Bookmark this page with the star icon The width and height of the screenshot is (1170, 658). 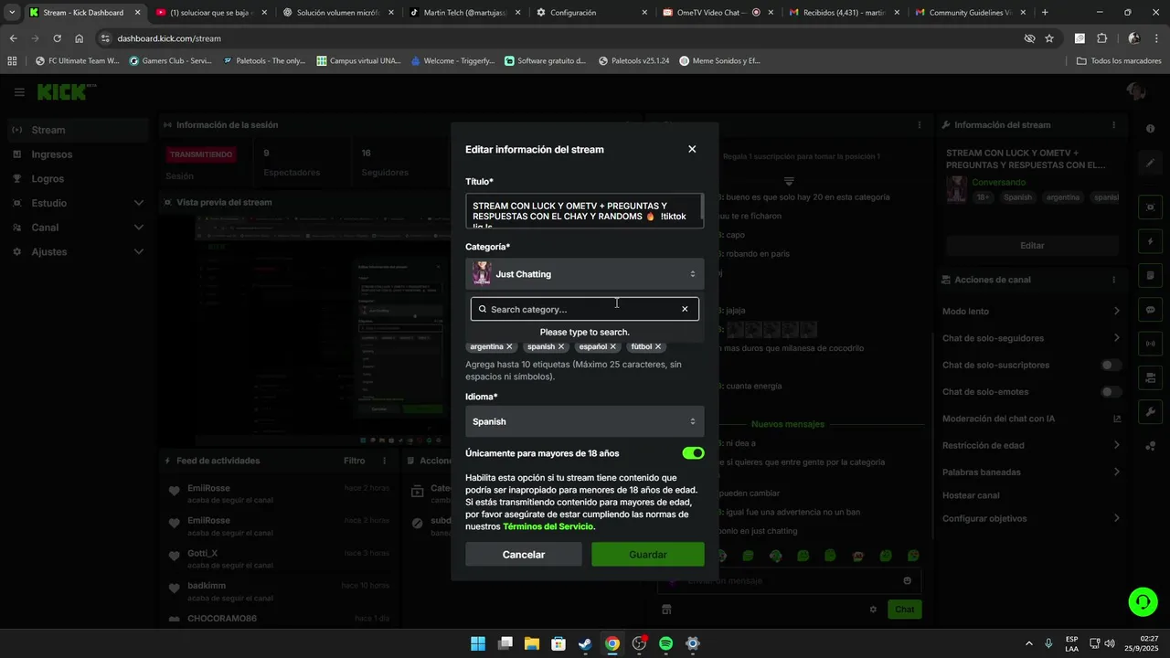tap(1049, 38)
